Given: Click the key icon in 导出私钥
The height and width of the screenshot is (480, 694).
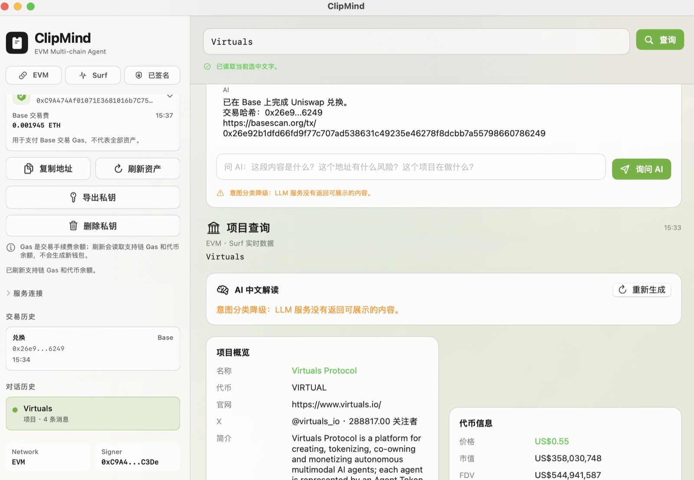Looking at the screenshot, I should pyautogui.click(x=73, y=198).
